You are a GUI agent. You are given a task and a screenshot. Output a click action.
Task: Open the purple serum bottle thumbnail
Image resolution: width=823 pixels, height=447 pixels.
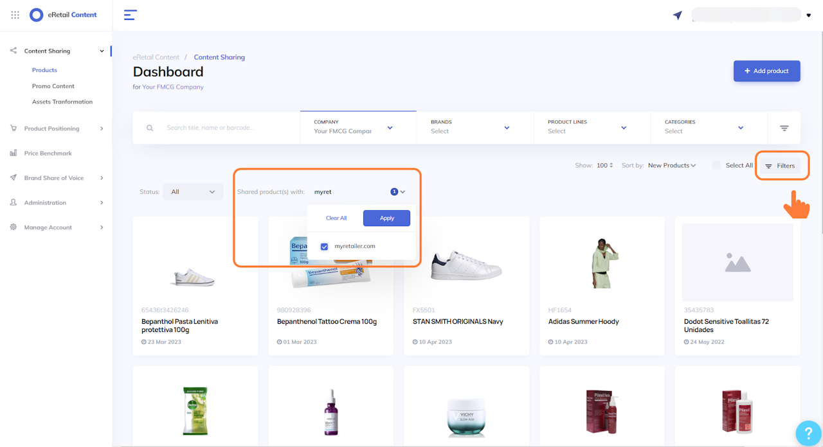point(330,412)
